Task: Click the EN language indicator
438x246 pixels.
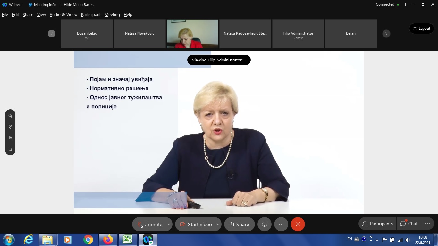Action: coord(350,239)
